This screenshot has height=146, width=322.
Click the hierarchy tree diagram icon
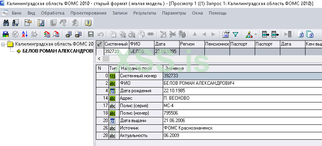(249, 34)
